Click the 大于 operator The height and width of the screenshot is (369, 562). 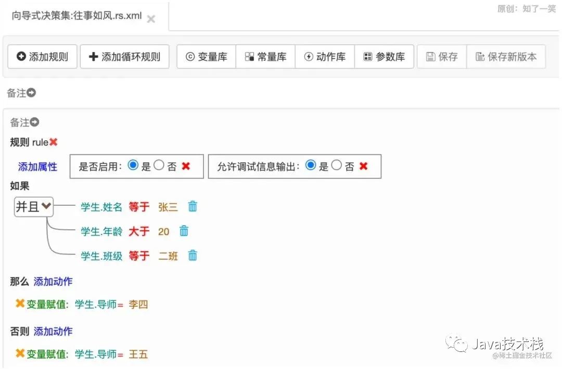[x=139, y=231]
